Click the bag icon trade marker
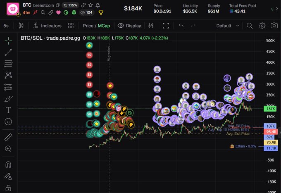Image resolution: width=281 pixels, height=193 pixels. click(130, 113)
